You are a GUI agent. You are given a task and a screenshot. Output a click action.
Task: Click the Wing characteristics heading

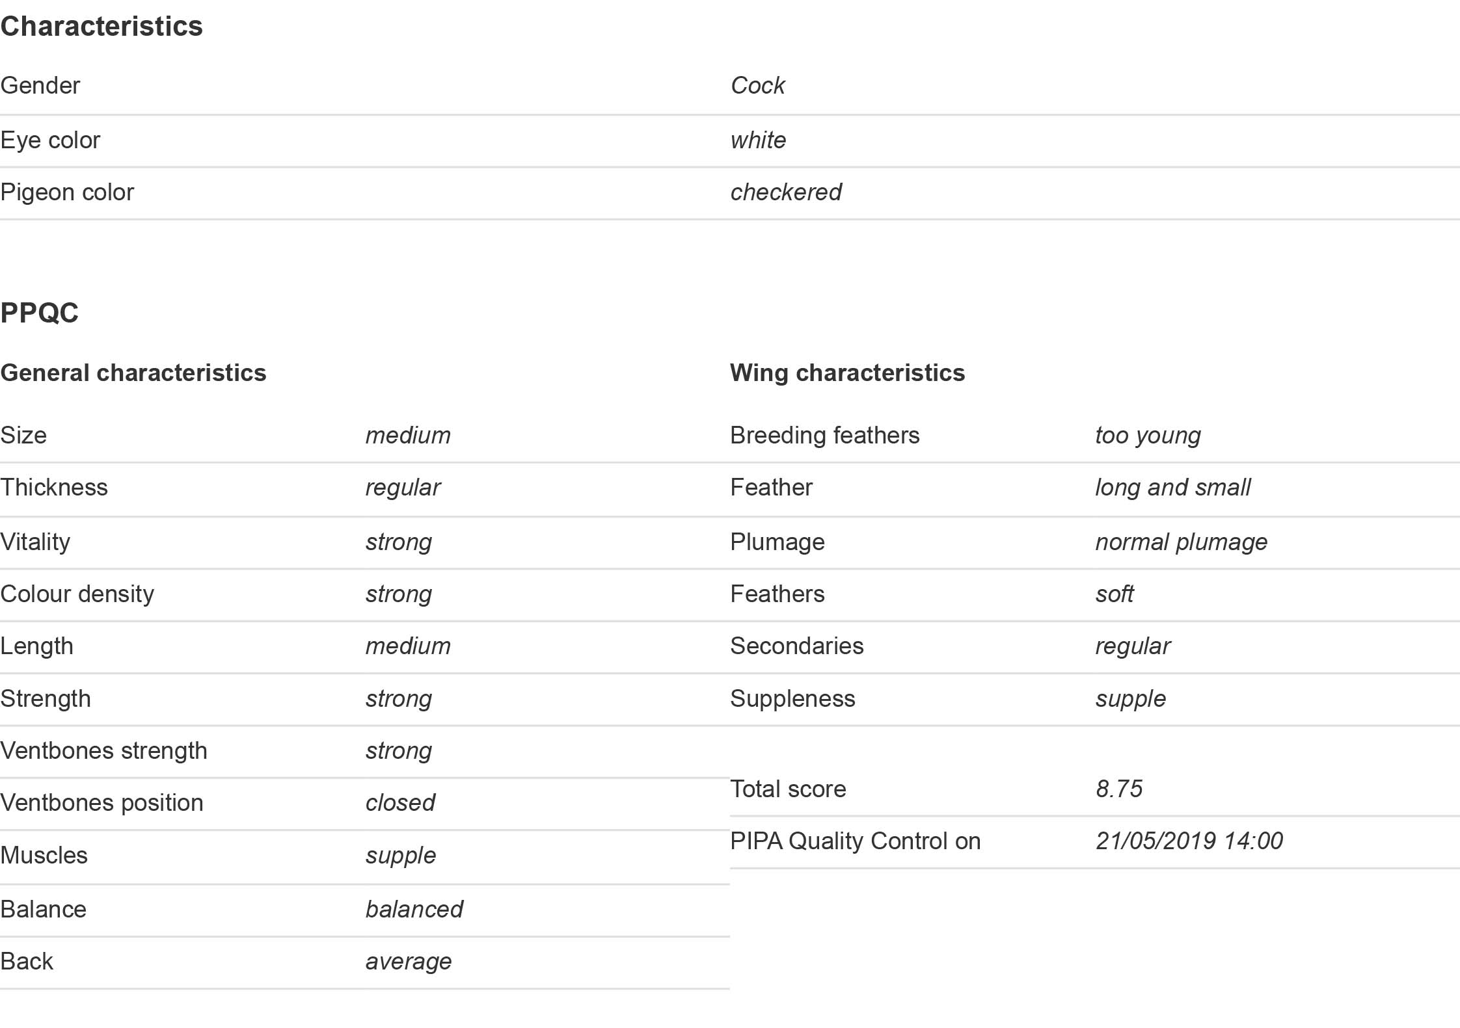[x=847, y=373]
